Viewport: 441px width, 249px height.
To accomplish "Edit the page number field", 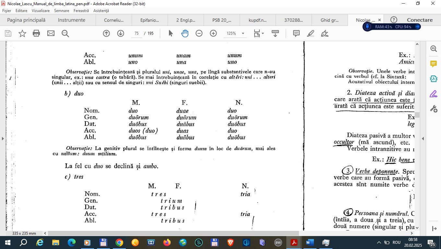I will pyautogui.click(x=137, y=33).
